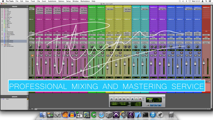The height and width of the screenshot is (120, 213).
Task: Show the Carlos Guitar track via its dot
Action: [2, 32]
